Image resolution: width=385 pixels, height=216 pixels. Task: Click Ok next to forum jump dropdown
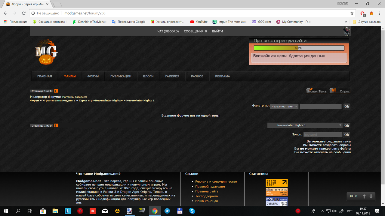346,125
